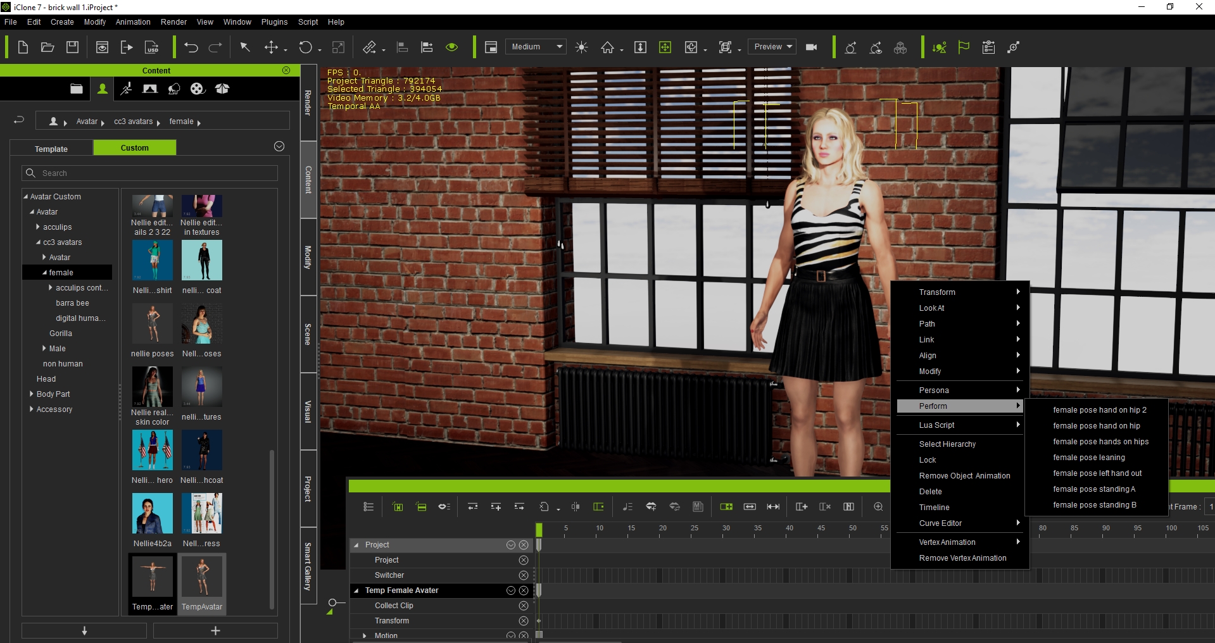Collapse the cc3 avatars tree node
Image resolution: width=1215 pixels, height=643 pixels.
[x=38, y=242]
